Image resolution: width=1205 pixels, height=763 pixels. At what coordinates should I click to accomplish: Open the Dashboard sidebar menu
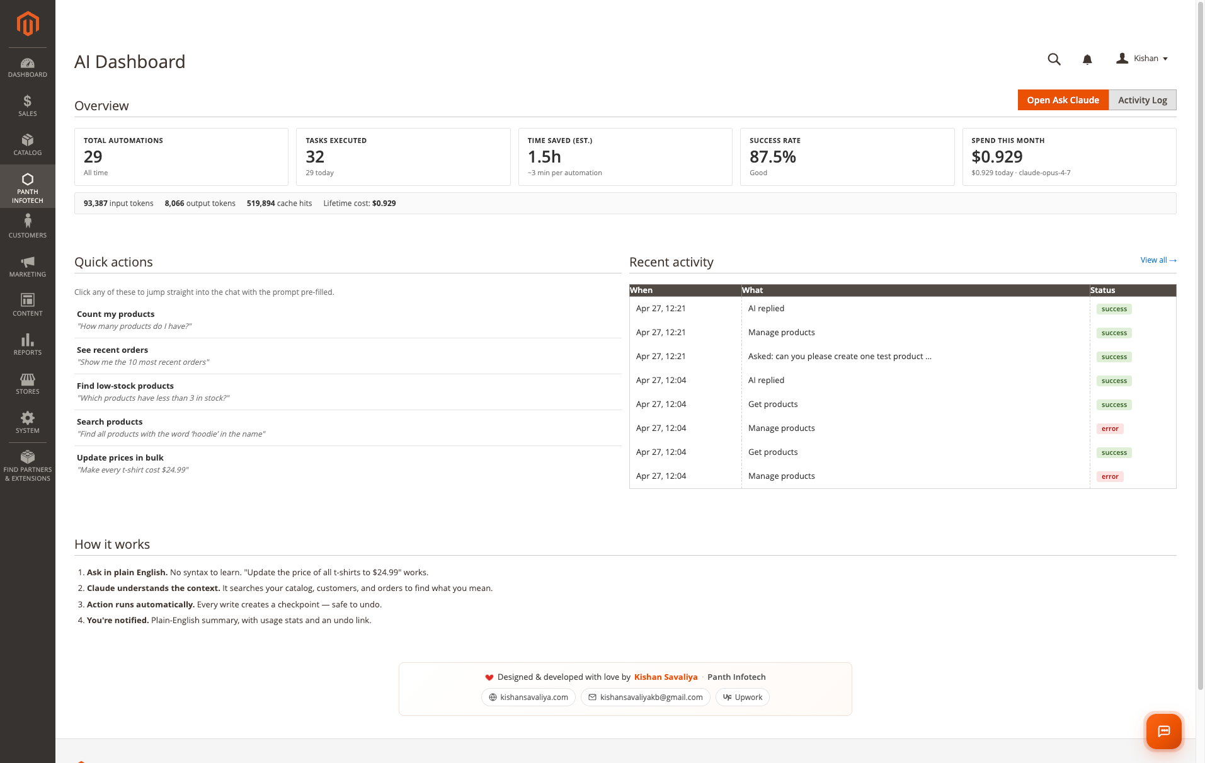point(28,68)
